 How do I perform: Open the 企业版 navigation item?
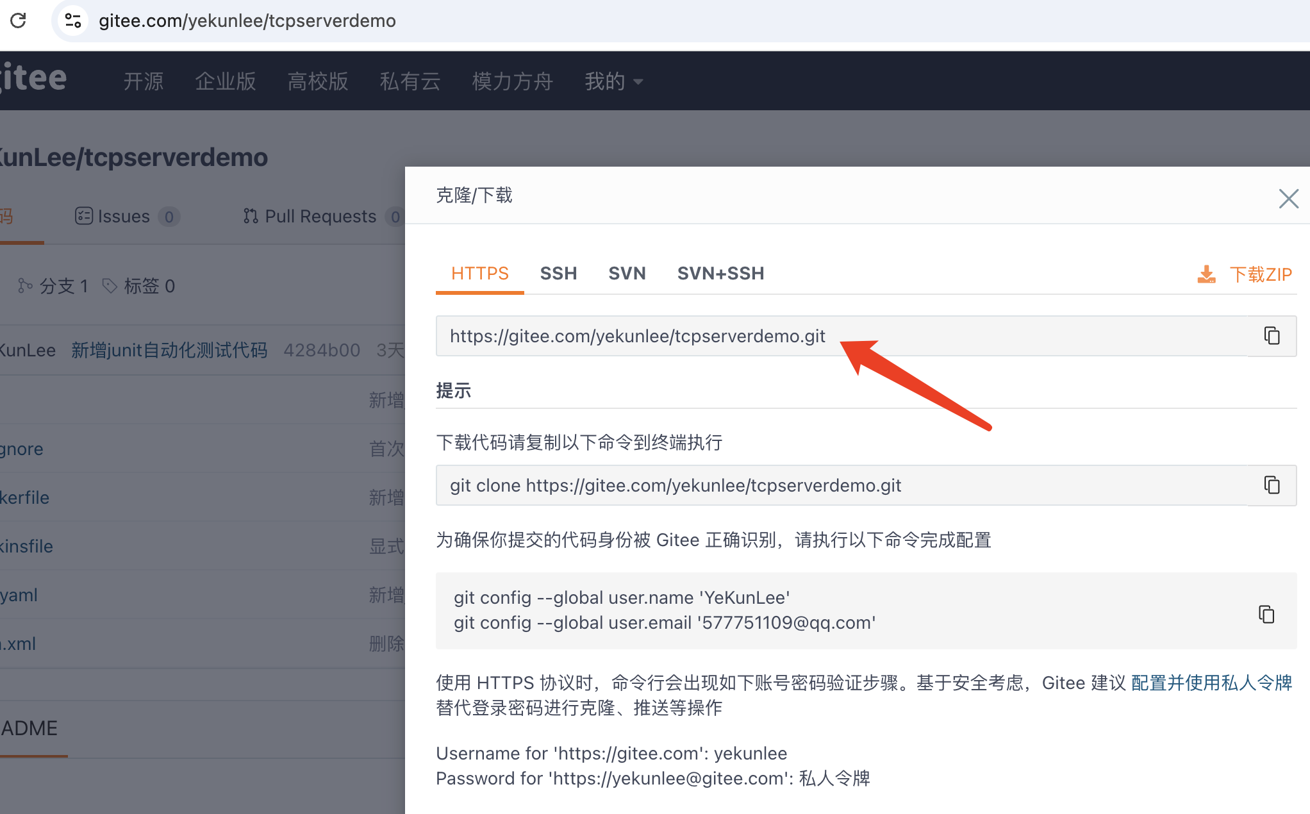[x=226, y=81]
